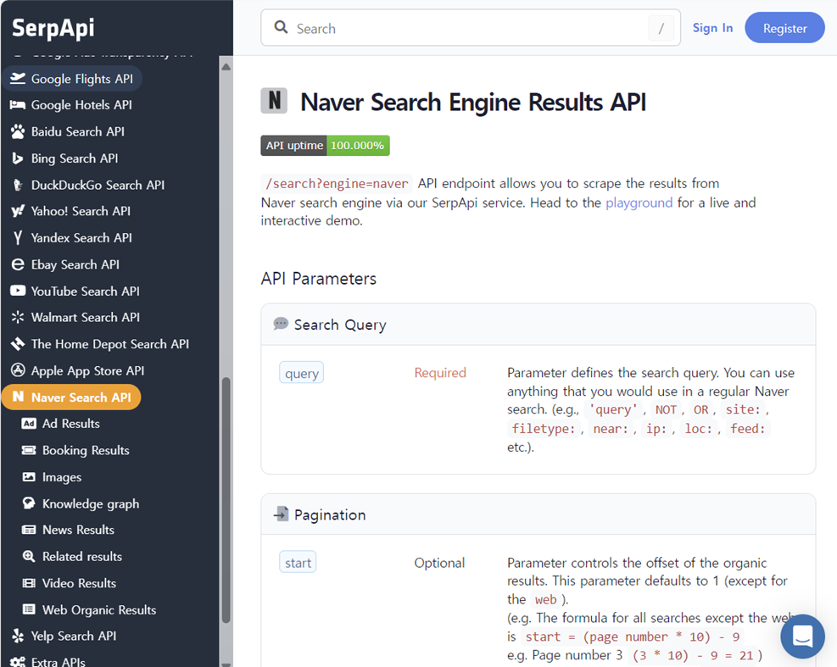This screenshot has height=667, width=837.
Task: Click the slash shortcut key badge
Action: [661, 28]
